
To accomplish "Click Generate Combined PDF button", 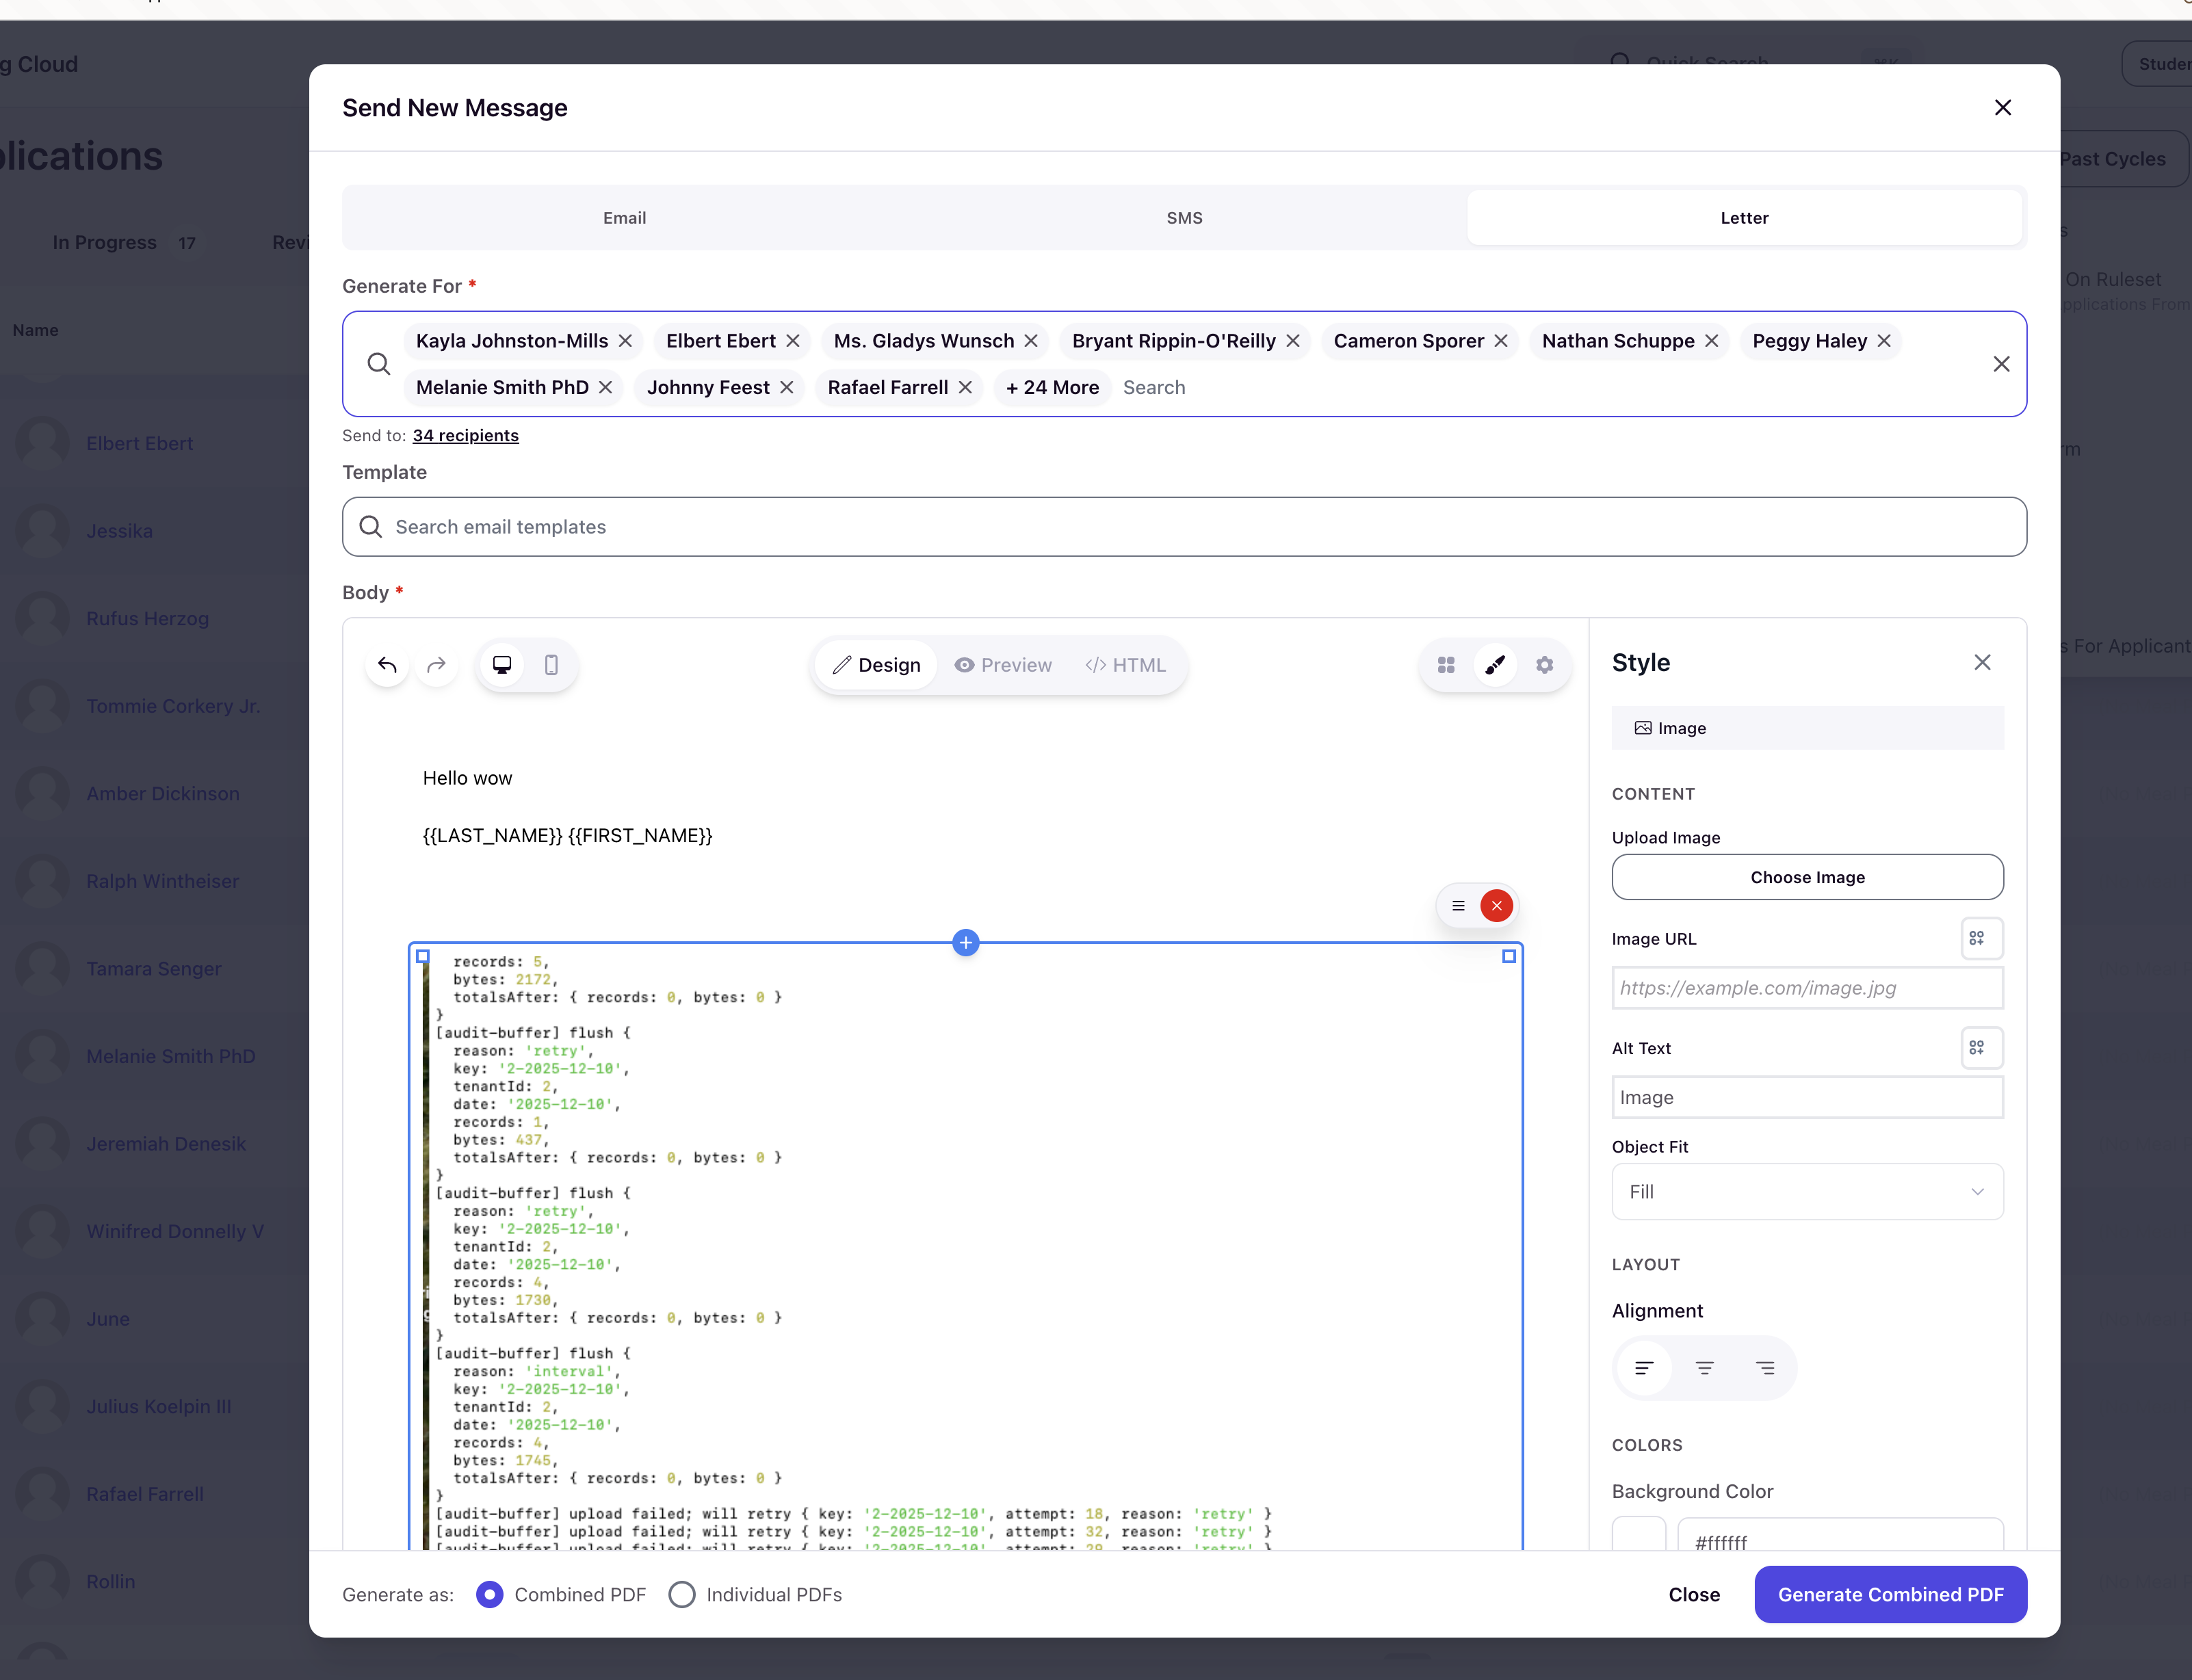I will (x=1890, y=1594).
